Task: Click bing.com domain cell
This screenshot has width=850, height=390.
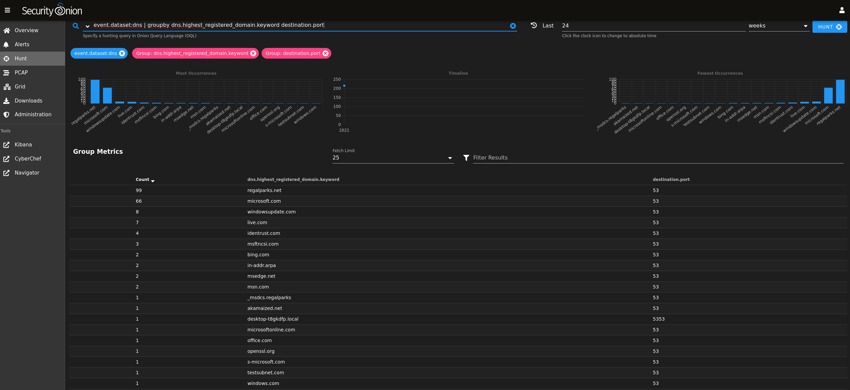Action: pyautogui.click(x=258, y=255)
